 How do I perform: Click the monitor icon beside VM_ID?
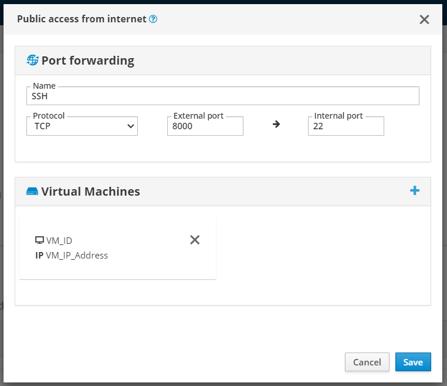(39, 240)
